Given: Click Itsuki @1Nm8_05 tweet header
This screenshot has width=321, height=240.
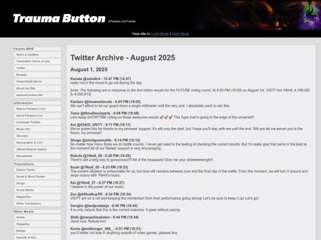Looking at the screenshot, I should pos(99,167).
